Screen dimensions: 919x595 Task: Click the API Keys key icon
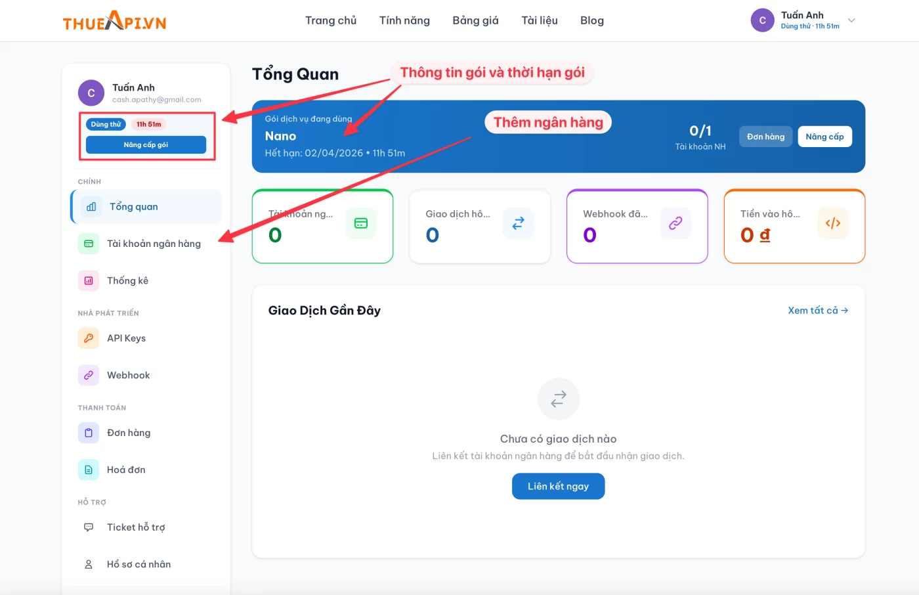(x=89, y=338)
